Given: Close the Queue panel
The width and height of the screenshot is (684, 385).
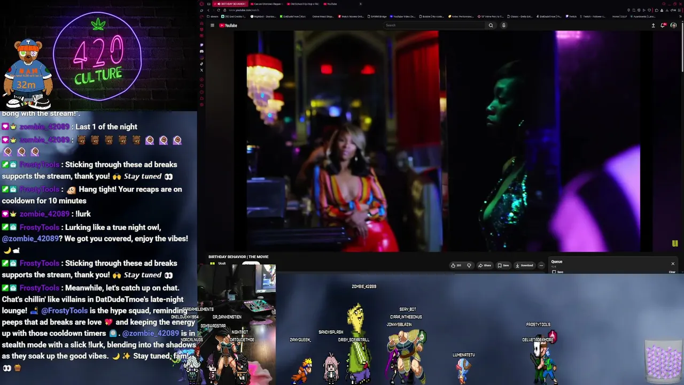Looking at the screenshot, I should (x=673, y=264).
